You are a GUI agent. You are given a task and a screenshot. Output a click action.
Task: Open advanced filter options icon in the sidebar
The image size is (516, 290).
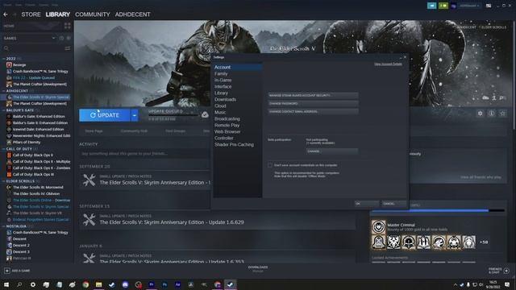point(68,48)
